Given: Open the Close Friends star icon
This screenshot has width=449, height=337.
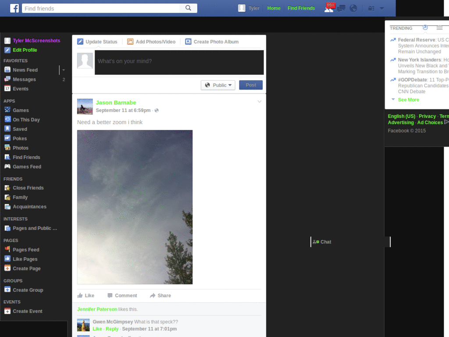Looking at the screenshot, I should tap(7, 188).
